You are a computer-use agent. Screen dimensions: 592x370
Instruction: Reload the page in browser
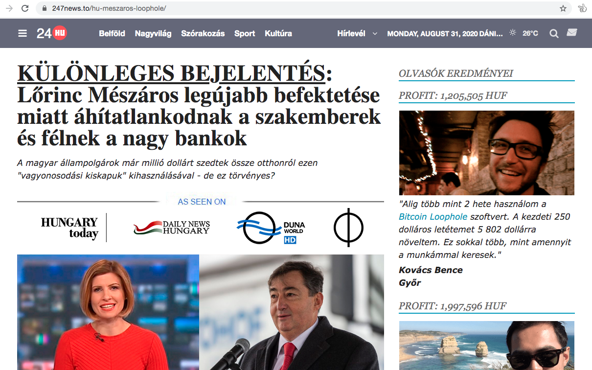tap(25, 8)
